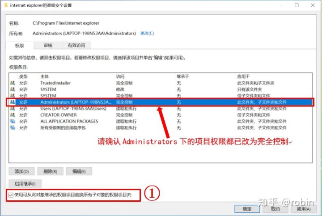This screenshot has width=322, height=216.
Task: Sort by the 主体 column header
Action: pos(44,76)
